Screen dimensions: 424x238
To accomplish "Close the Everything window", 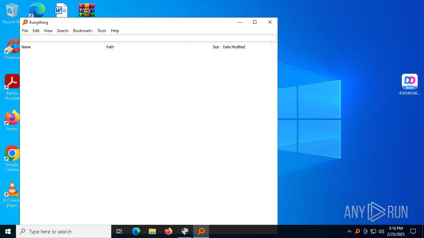I will 270,22.
